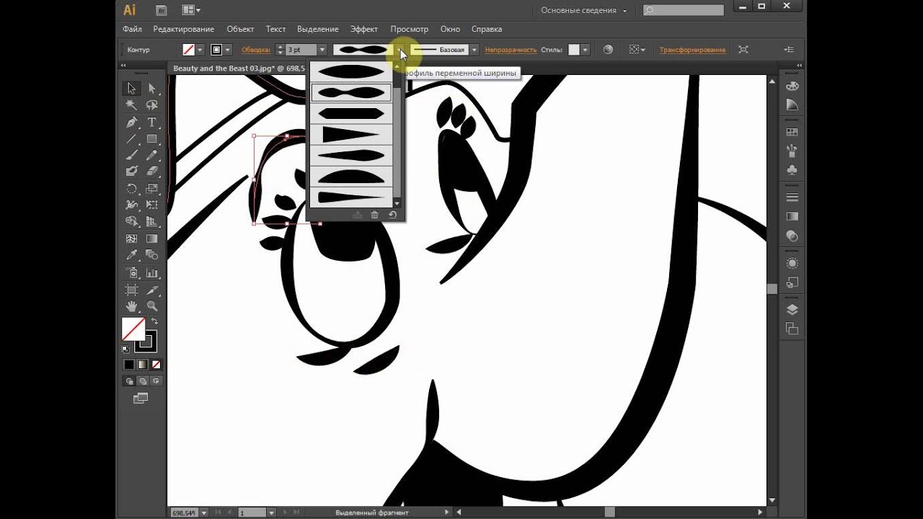This screenshot has width=923, height=519.
Task: Choose the first uniform oval width profile
Action: [351, 71]
